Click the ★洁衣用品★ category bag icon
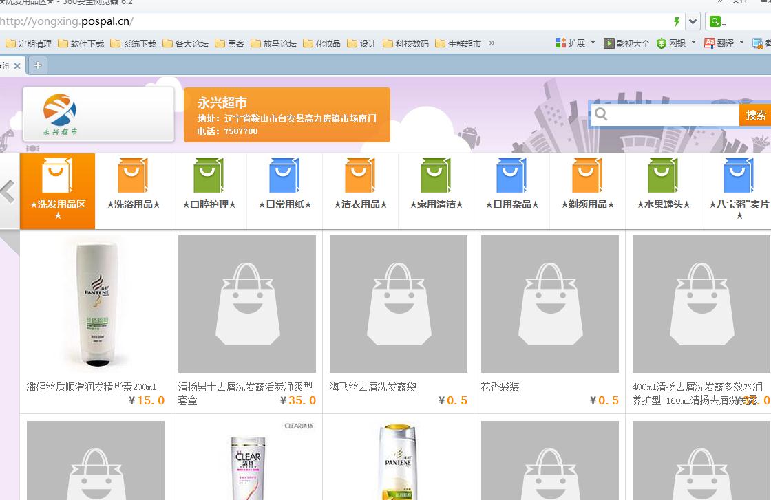The width and height of the screenshot is (771, 500). pos(360,176)
